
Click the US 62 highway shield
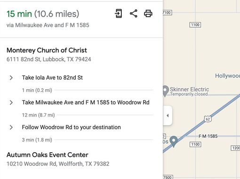click(208, 119)
